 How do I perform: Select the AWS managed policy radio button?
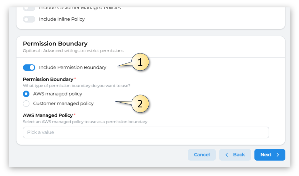26,94
